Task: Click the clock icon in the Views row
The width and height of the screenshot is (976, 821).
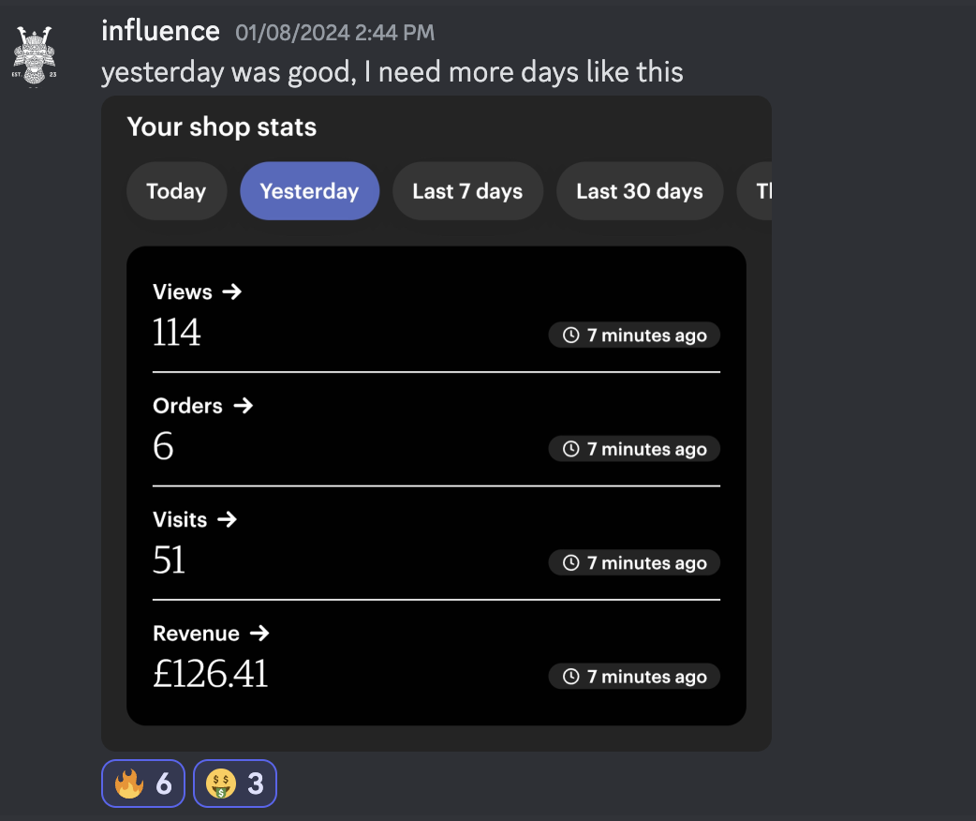Action: point(570,336)
